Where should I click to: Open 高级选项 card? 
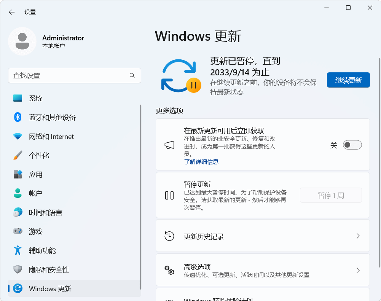click(263, 270)
